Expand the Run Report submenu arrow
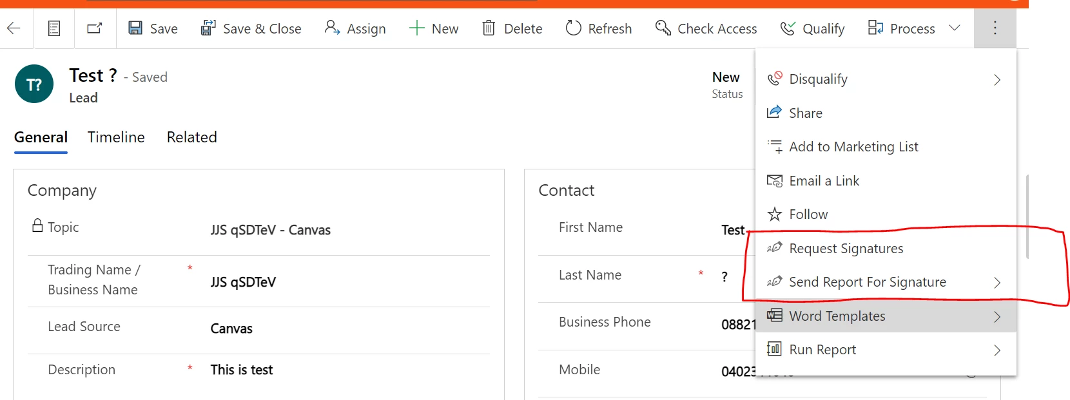 (x=997, y=350)
